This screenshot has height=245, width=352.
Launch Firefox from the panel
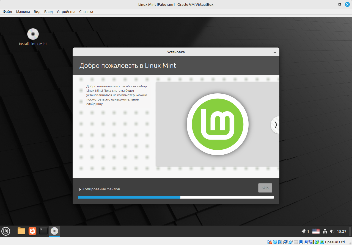[32, 231]
